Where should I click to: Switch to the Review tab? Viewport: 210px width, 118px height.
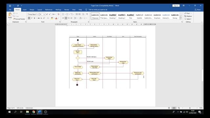pyautogui.click(x=67, y=10)
